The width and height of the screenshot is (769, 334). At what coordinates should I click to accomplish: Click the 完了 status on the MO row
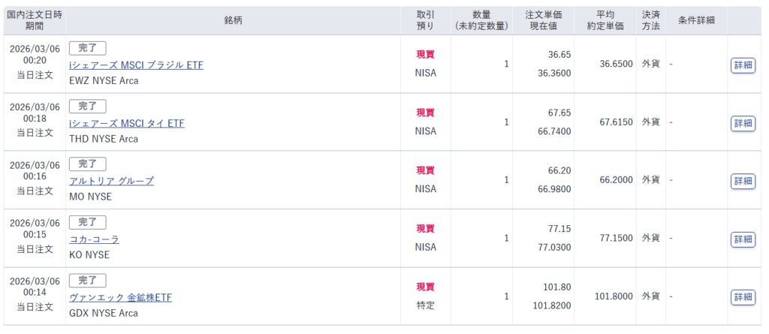[x=87, y=164]
